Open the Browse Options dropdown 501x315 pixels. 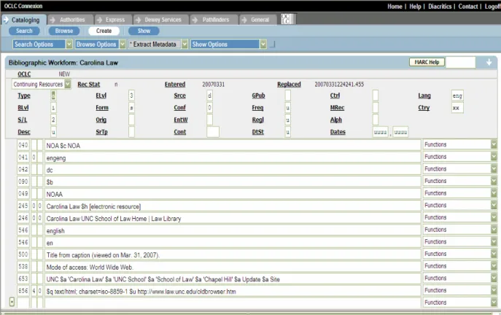(x=101, y=44)
